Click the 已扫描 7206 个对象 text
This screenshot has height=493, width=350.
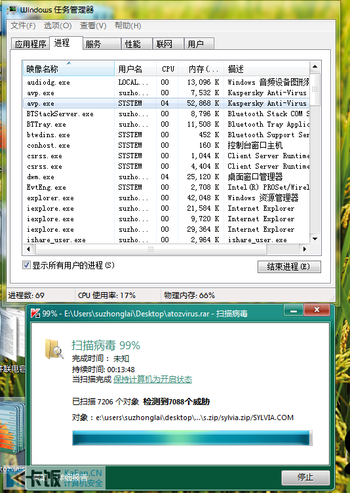pos(106,402)
